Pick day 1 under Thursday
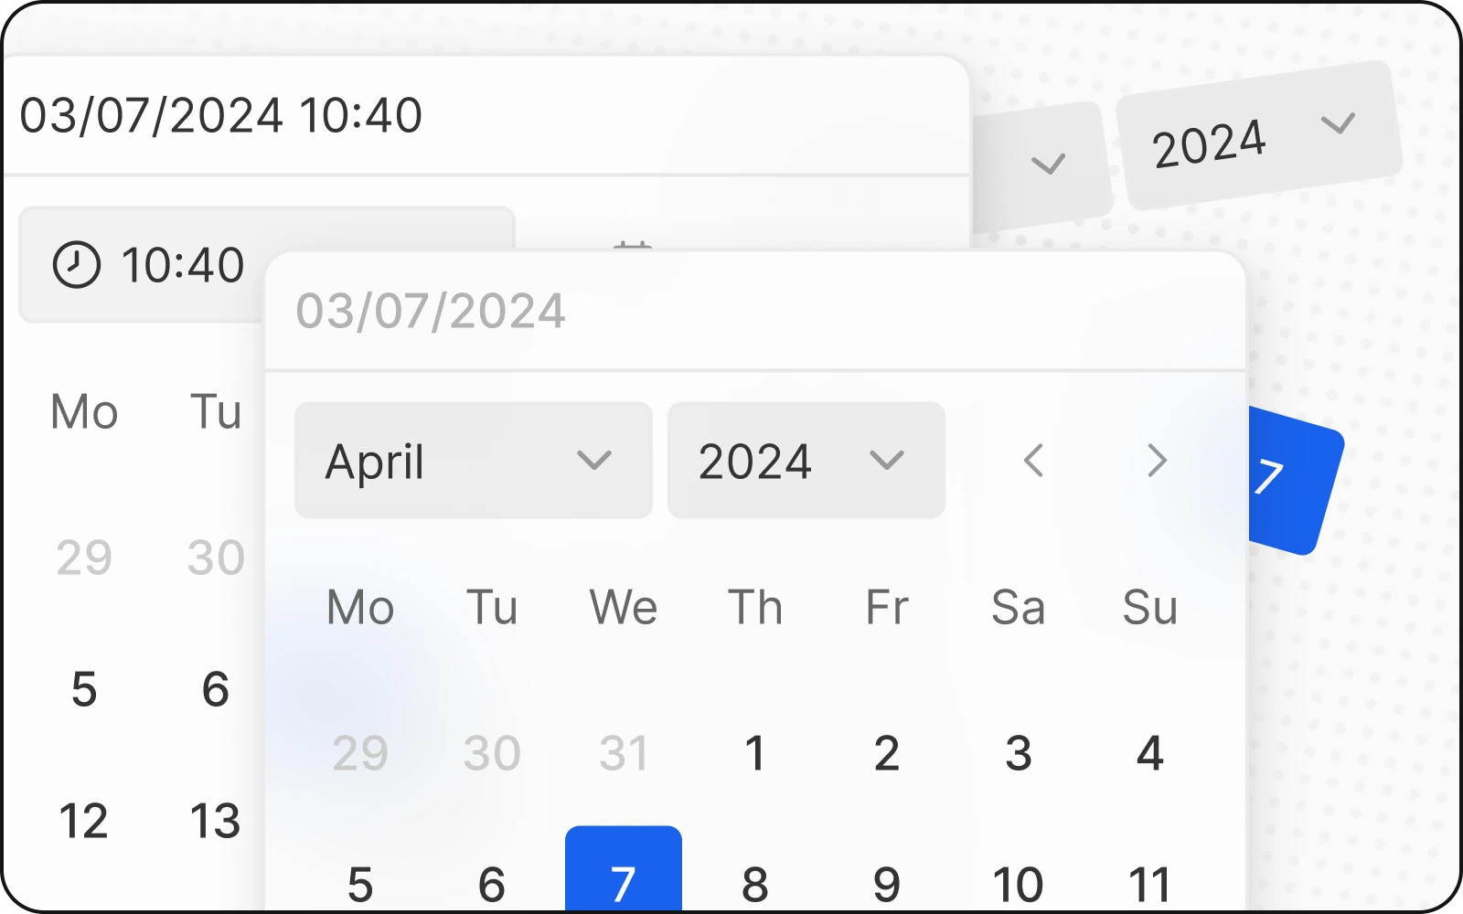 (x=754, y=754)
